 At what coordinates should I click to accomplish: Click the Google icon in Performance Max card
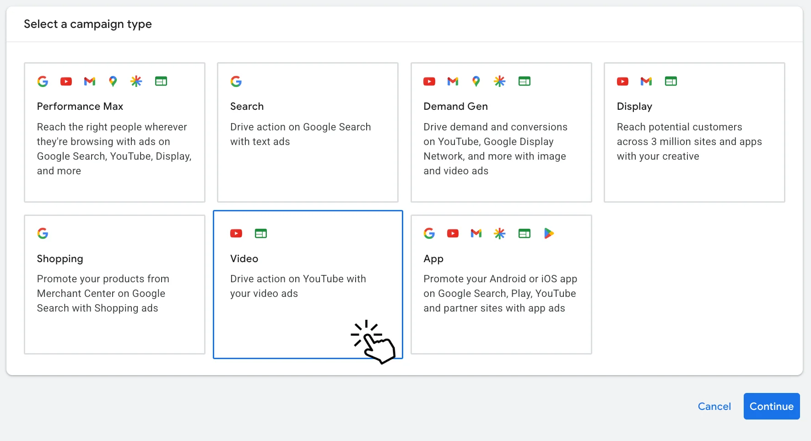coord(43,81)
